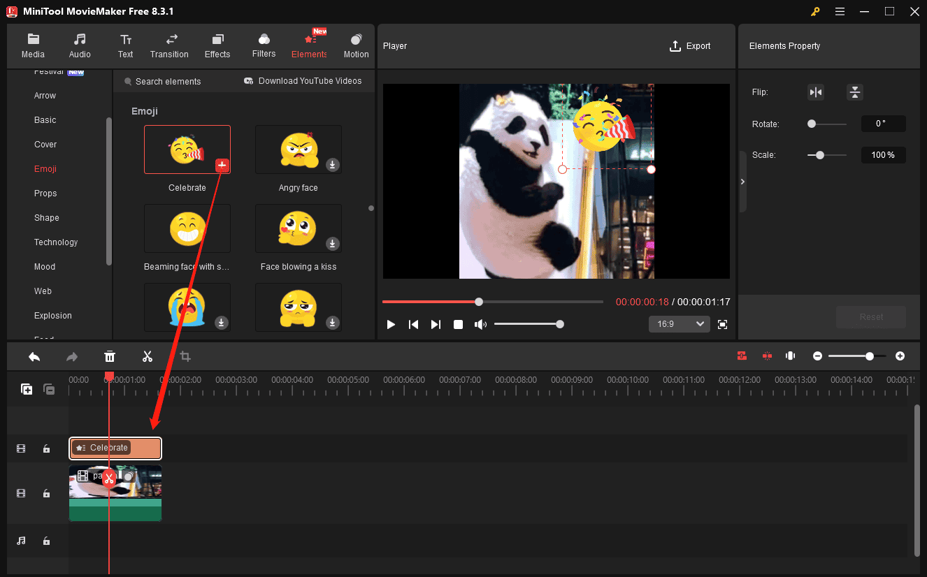The image size is (927, 577).
Task: Undo the last edit
Action: [x=34, y=356]
